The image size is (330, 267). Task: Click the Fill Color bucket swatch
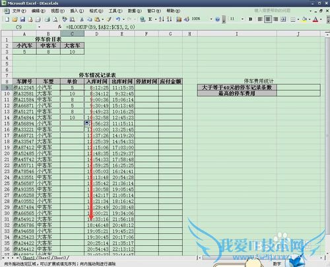[304, 19]
